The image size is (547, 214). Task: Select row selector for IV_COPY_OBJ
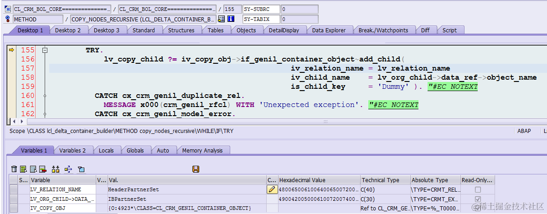point(14,208)
